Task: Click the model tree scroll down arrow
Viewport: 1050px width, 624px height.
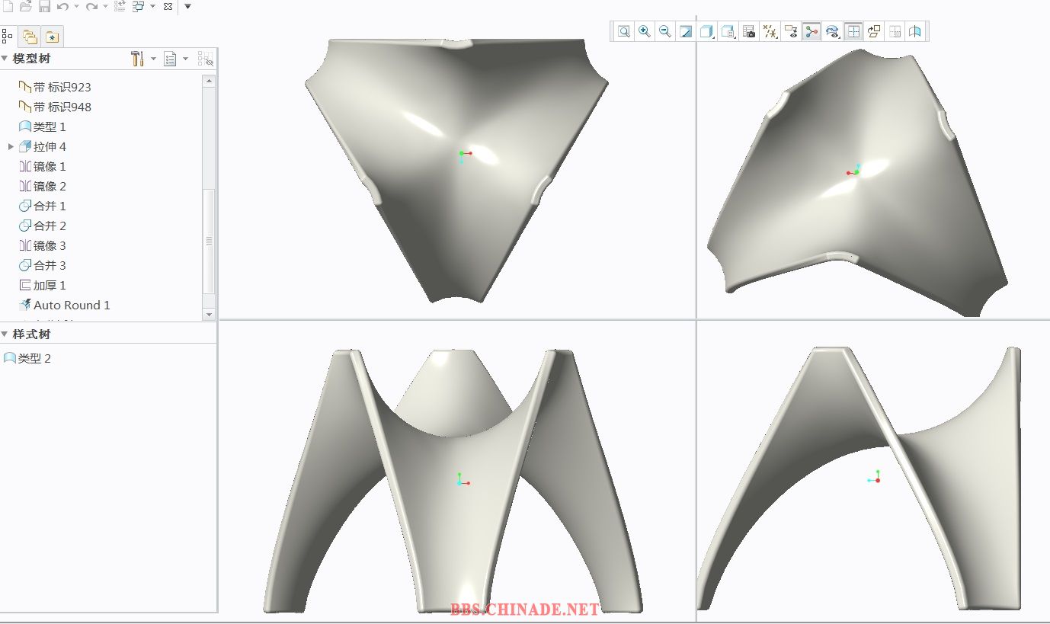Action: (x=209, y=314)
